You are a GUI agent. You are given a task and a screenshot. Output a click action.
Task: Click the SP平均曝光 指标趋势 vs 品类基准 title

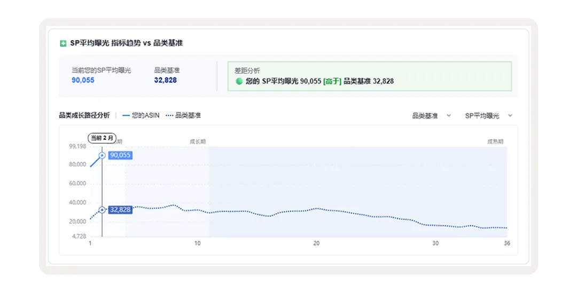[126, 43]
